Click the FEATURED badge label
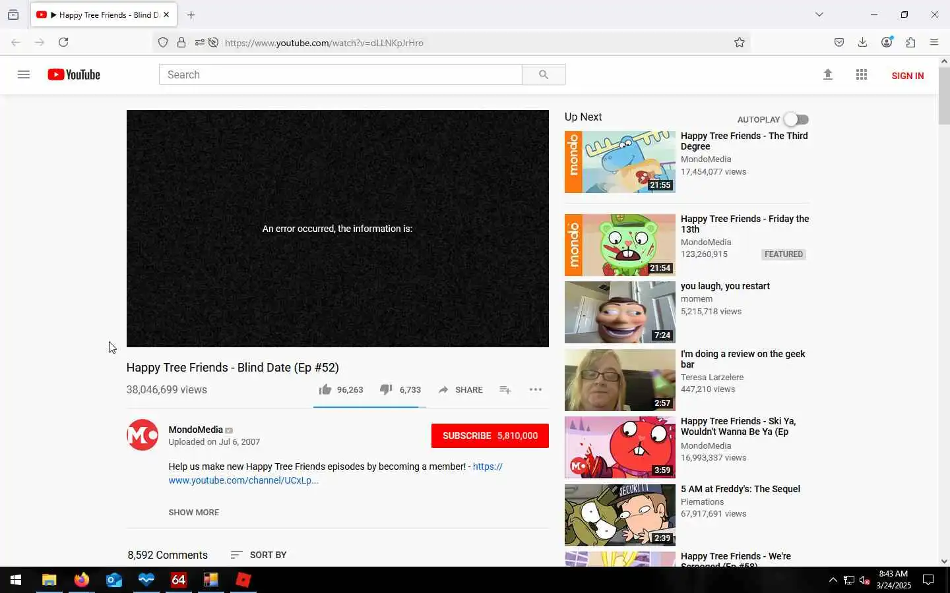 784,254
